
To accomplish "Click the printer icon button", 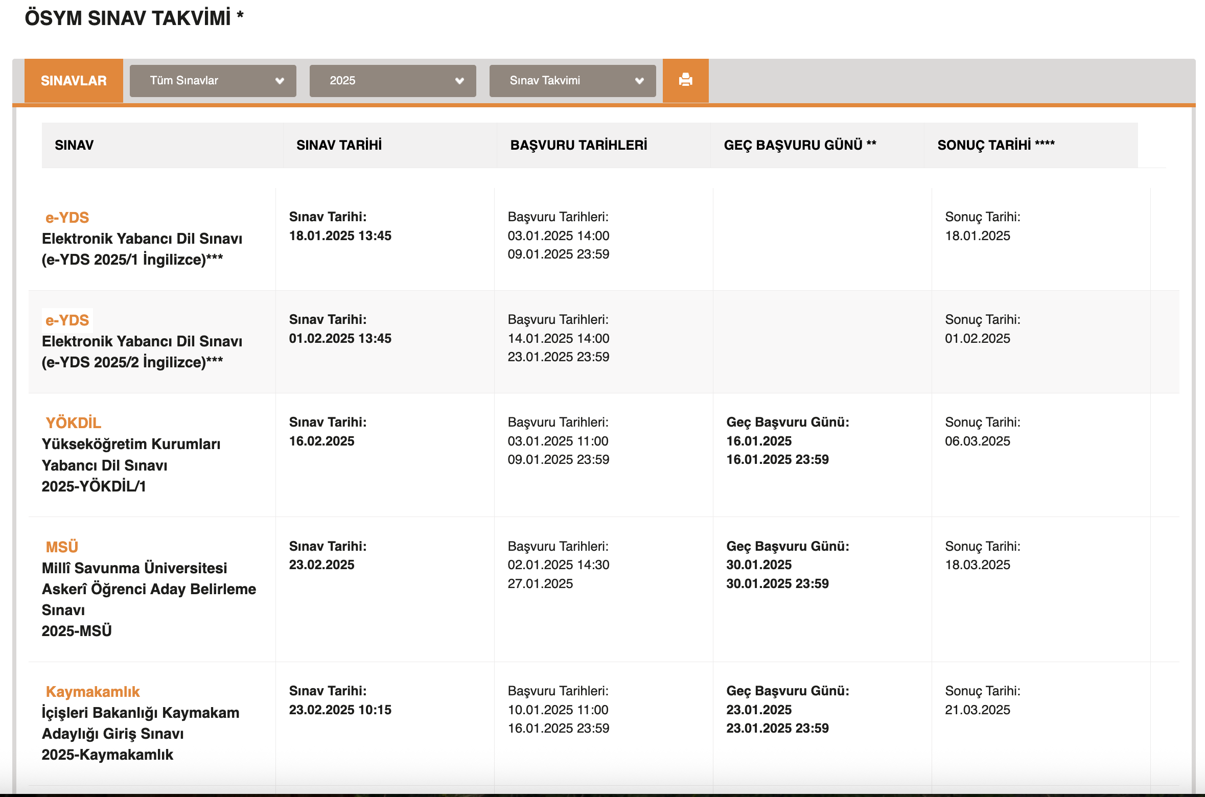I will [x=685, y=80].
